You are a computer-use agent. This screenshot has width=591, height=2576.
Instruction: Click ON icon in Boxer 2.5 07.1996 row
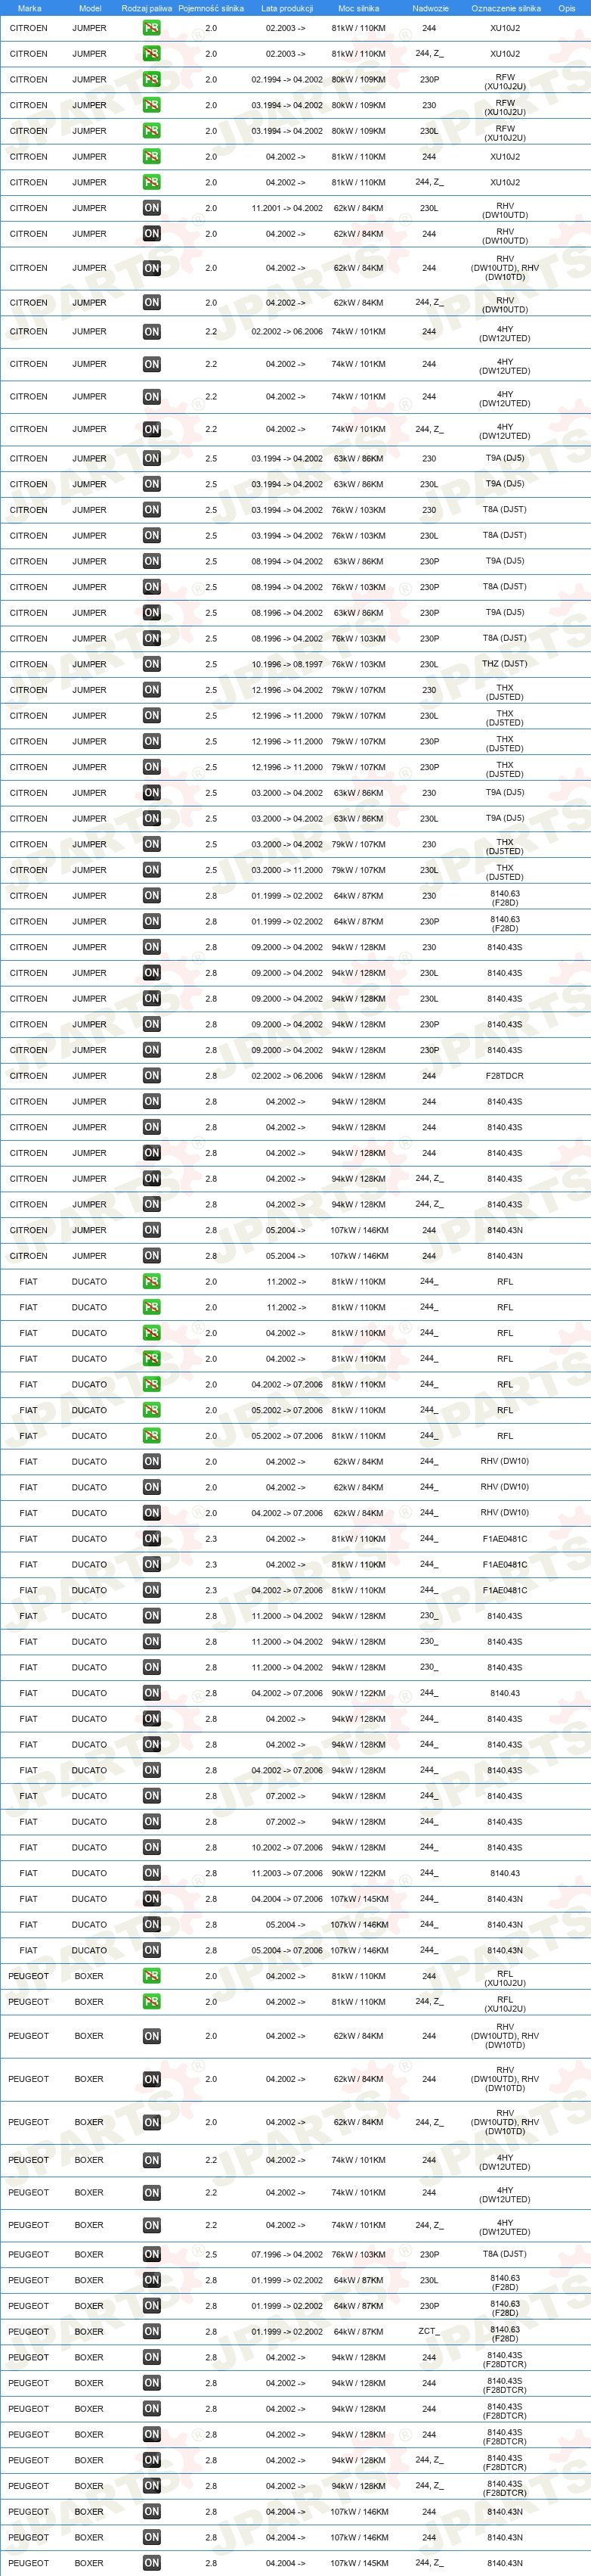click(x=152, y=2254)
